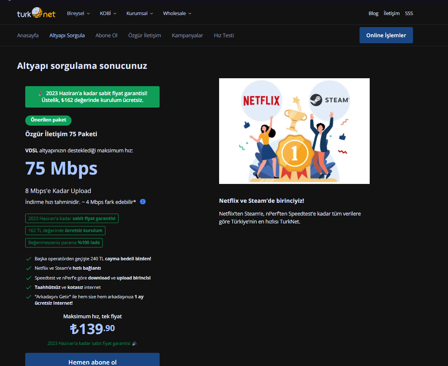This screenshot has width=448, height=366.
Task: Click green price guarantee note under price
Action: [92, 343]
